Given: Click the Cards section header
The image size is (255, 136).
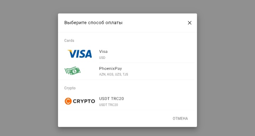Looking at the screenshot, I should 69,40.
